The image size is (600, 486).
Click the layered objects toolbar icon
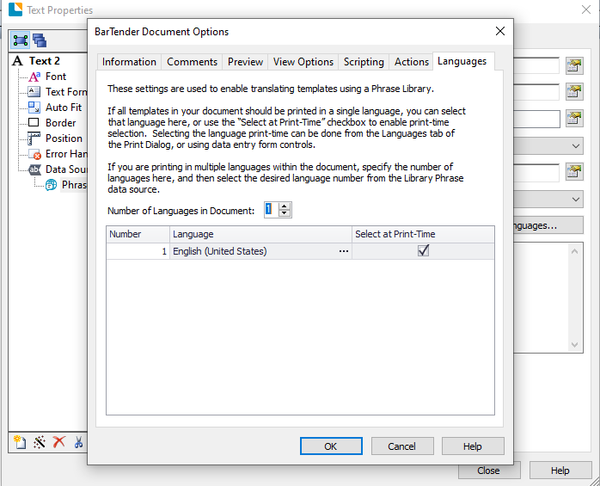tap(40, 40)
